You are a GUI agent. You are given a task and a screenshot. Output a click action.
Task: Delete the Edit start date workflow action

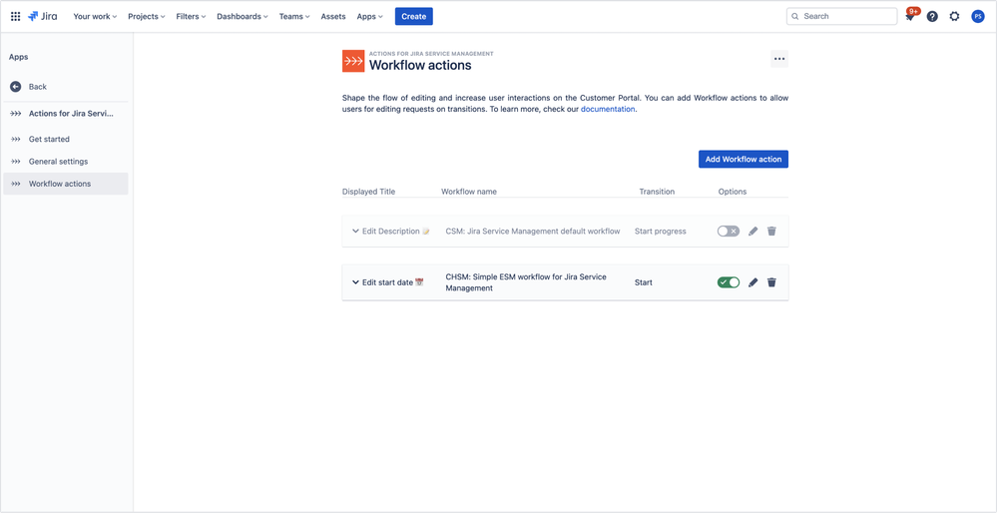click(x=771, y=282)
